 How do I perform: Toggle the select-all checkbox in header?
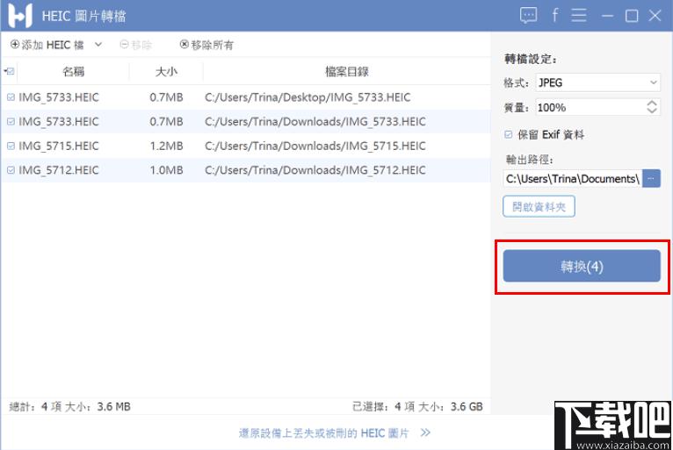coord(10,71)
